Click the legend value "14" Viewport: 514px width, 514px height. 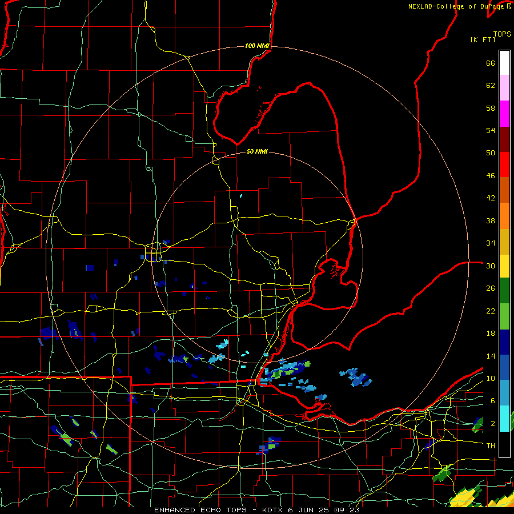(491, 356)
